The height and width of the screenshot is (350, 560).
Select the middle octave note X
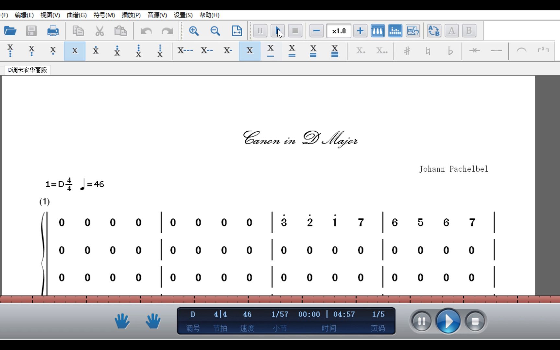tap(75, 51)
